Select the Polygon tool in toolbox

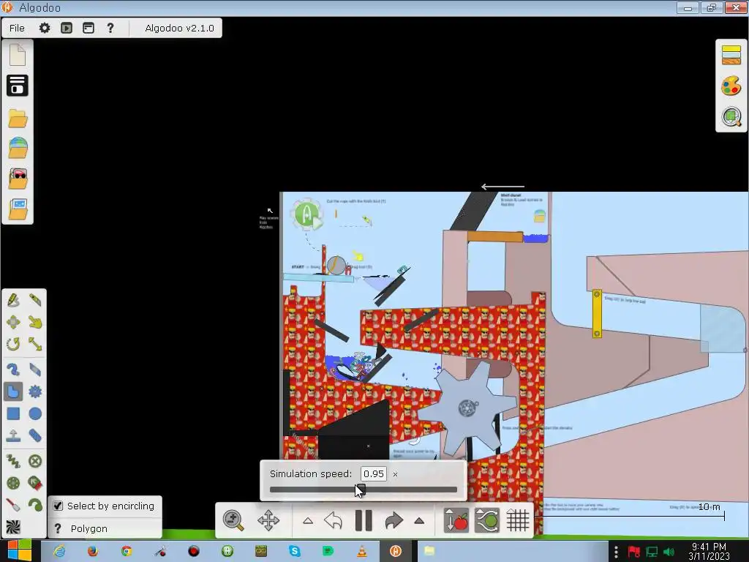[13, 391]
